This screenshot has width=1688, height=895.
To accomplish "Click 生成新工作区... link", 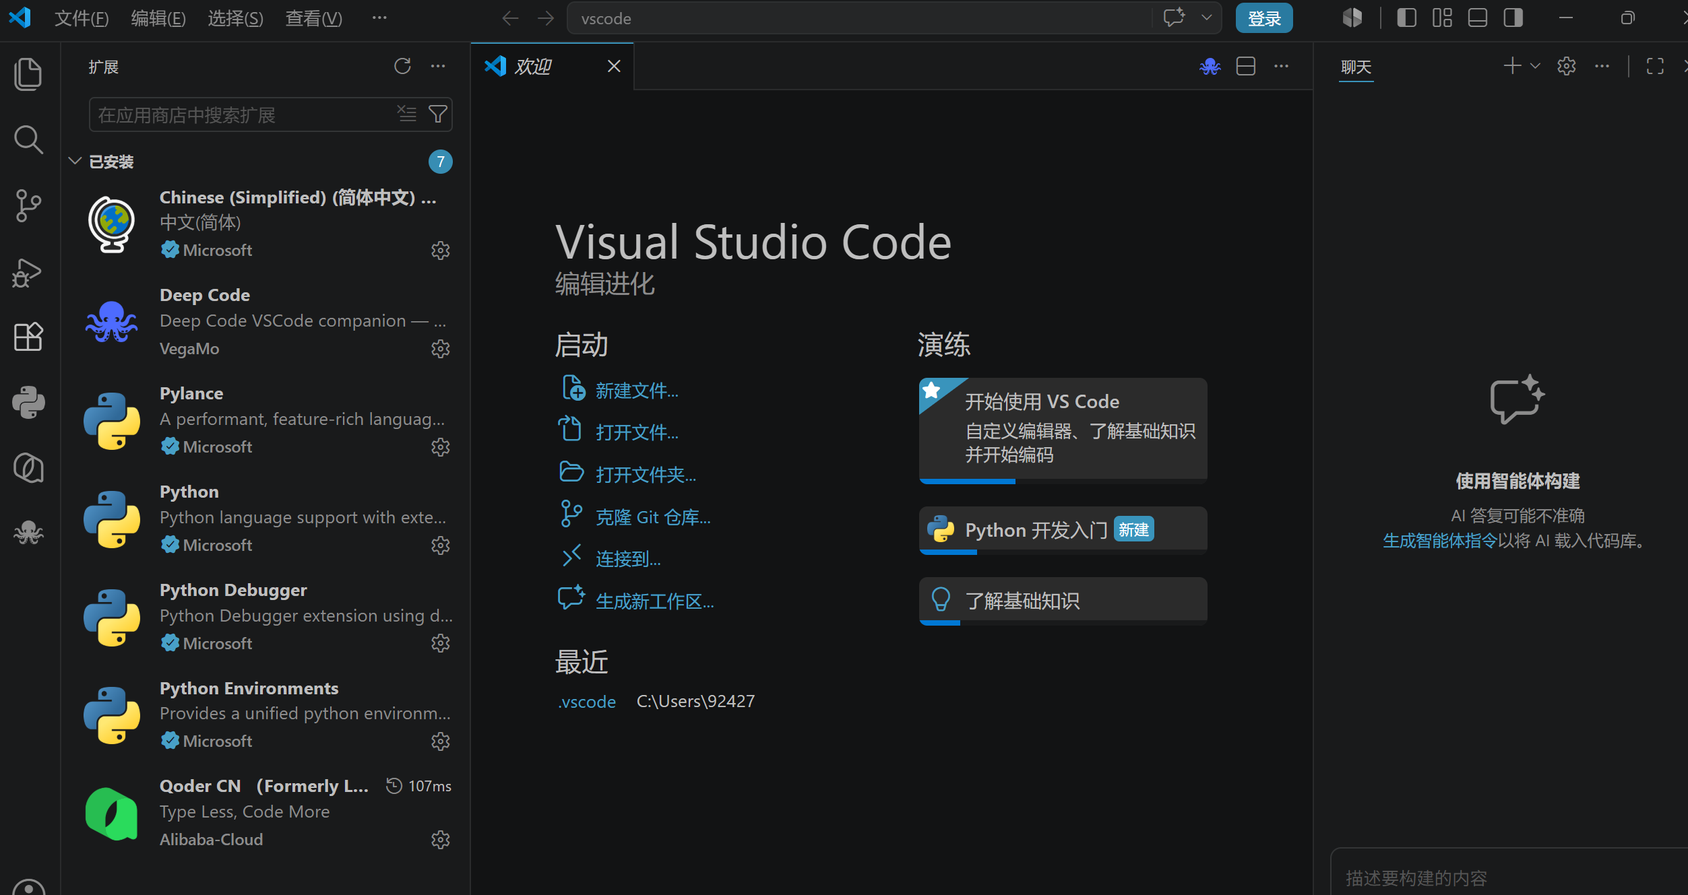I will click(654, 601).
